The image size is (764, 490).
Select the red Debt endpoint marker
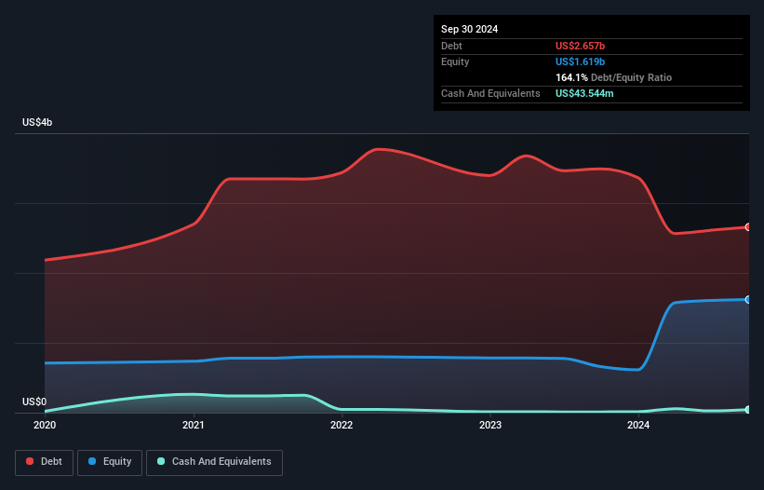click(748, 227)
